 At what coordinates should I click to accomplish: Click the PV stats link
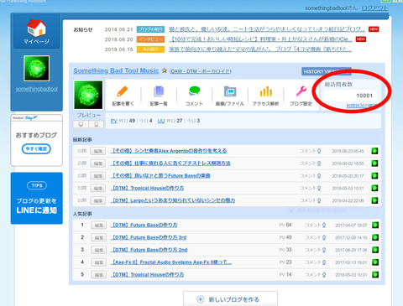tap(114, 121)
